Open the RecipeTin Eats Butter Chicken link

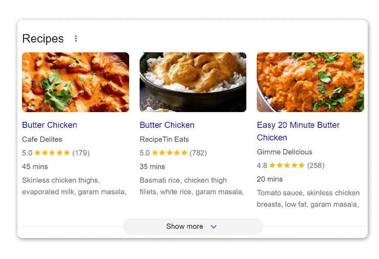167,125
